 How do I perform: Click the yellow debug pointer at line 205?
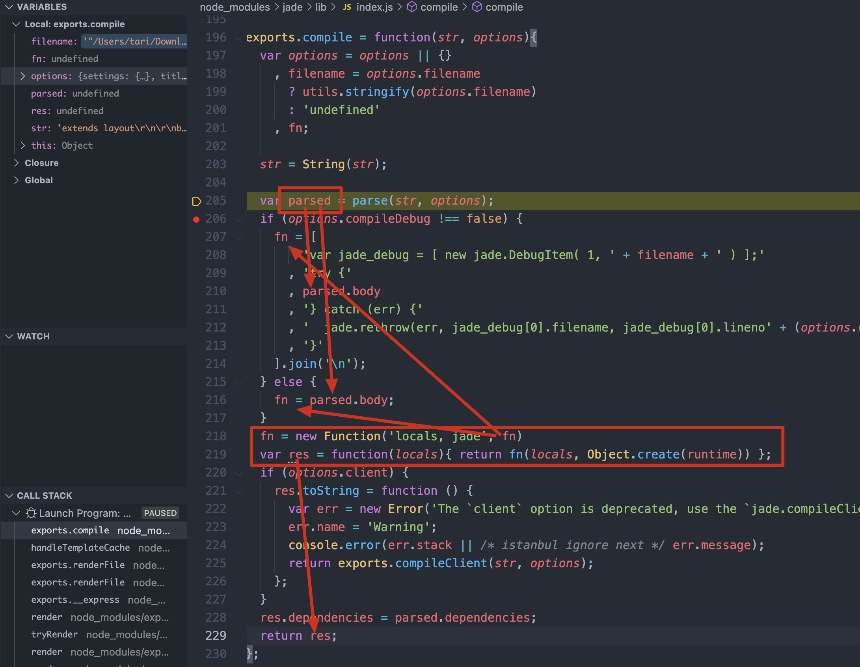[196, 201]
